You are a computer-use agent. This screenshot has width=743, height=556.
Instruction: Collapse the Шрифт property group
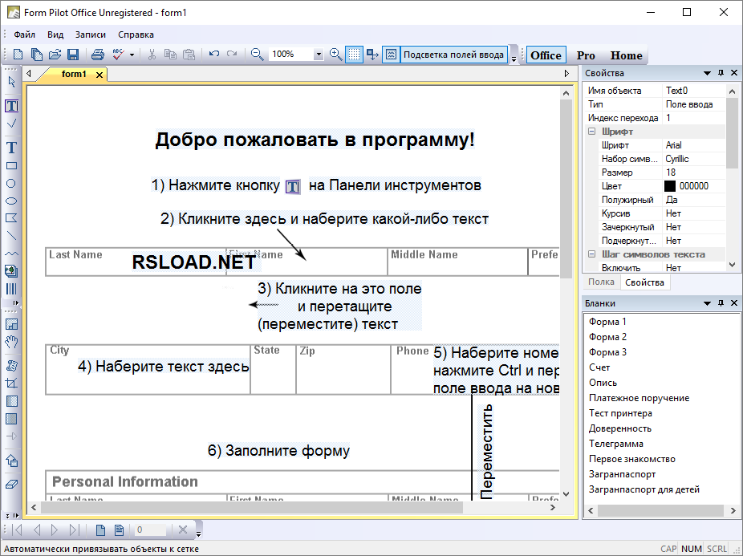591,131
